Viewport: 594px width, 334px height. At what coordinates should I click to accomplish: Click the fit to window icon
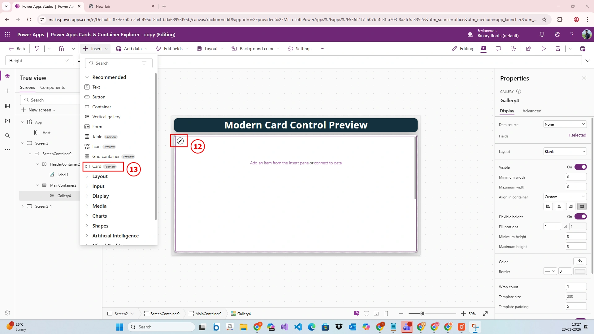click(485, 314)
